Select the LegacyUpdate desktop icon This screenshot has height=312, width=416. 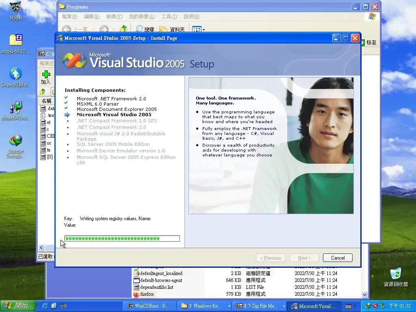pos(16,77)
